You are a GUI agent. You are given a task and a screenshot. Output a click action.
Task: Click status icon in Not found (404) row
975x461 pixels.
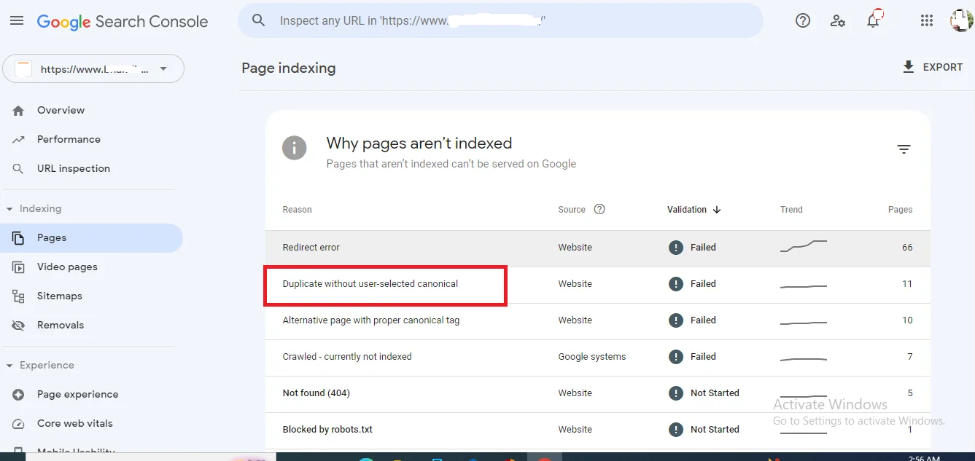[x=676, y=393]
